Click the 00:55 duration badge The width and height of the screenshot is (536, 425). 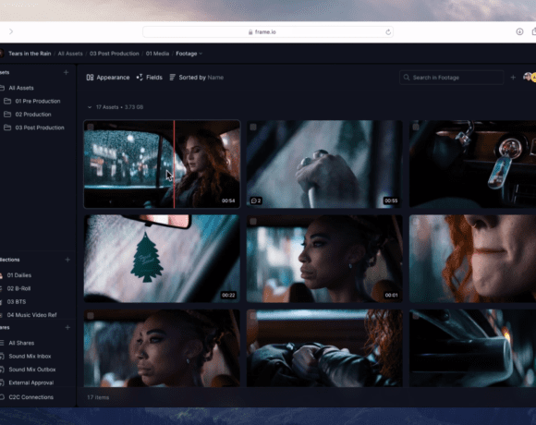click(391, 200)
